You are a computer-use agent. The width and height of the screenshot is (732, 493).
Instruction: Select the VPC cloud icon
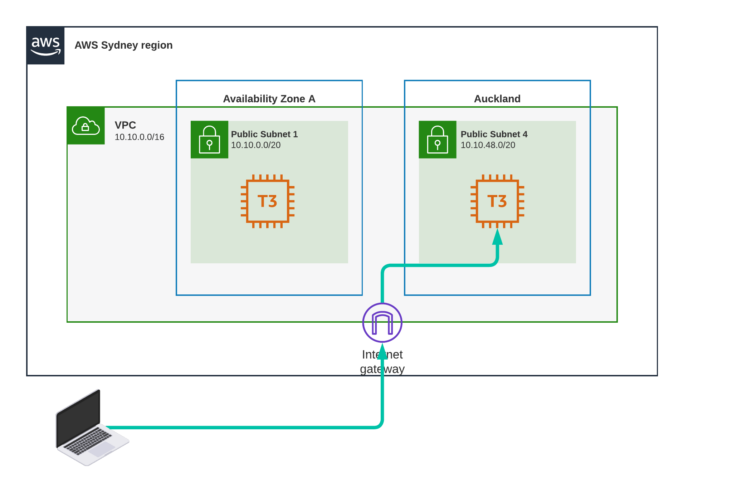86,126
